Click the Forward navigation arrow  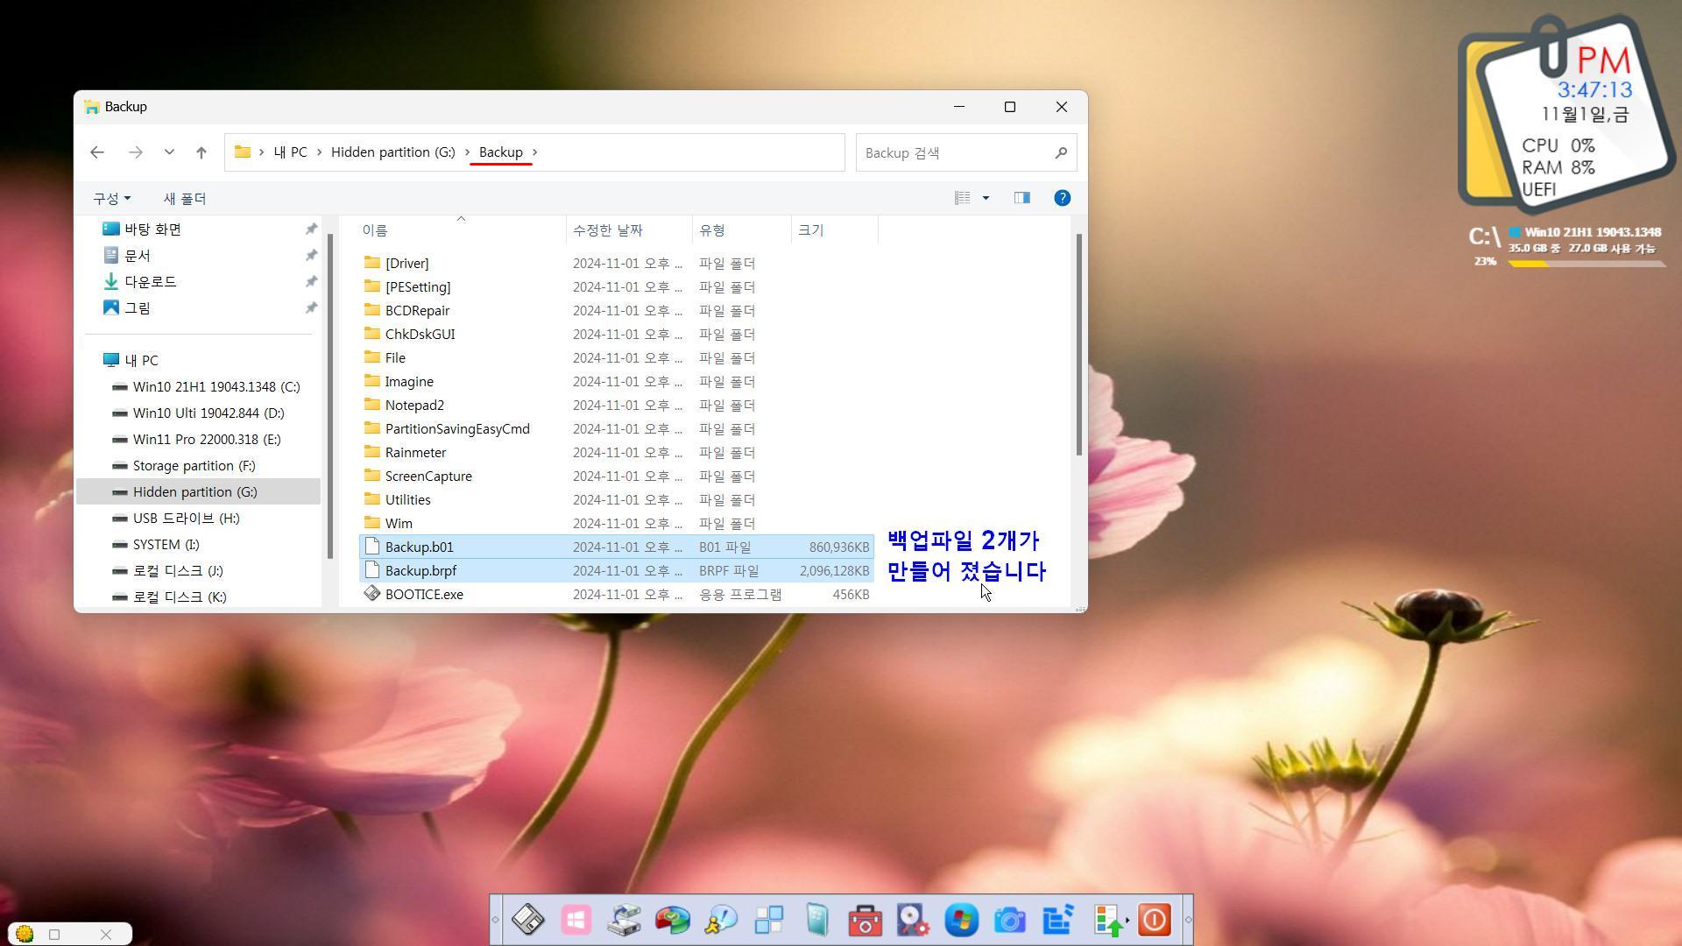135,152
